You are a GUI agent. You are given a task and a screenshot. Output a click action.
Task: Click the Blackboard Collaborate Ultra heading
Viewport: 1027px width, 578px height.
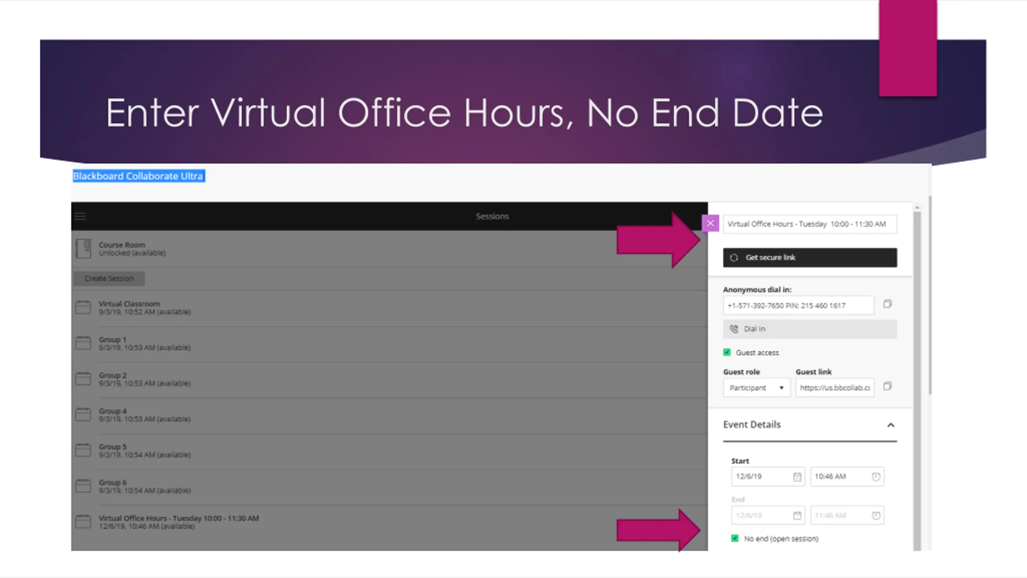(x=138, y=176)
